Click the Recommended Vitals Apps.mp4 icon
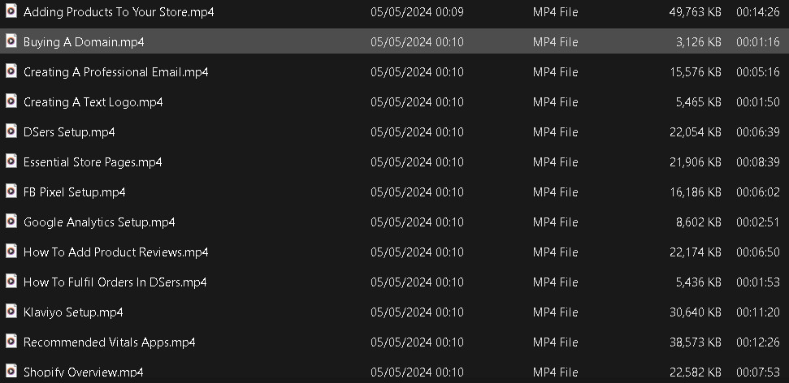Screen dimensions: 789x383 [11, 342]
